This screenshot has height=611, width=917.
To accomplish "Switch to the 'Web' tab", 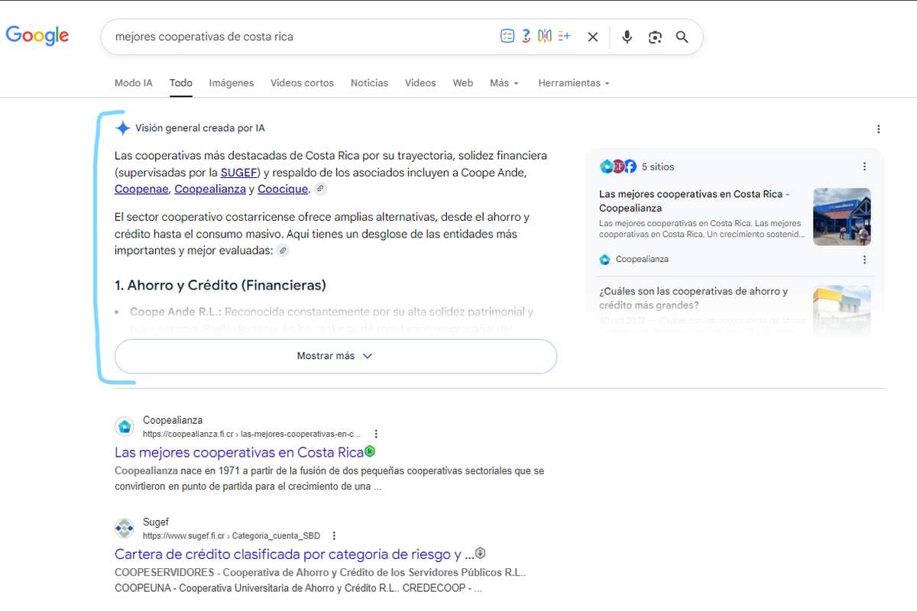I will 463,82.
